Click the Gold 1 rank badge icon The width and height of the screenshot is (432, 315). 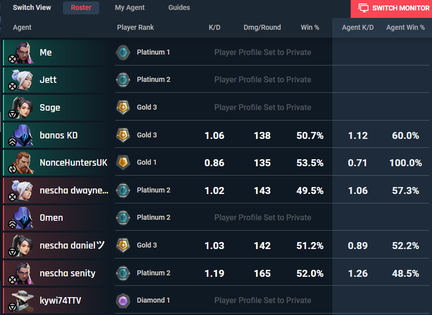click(x=123, y=163)
